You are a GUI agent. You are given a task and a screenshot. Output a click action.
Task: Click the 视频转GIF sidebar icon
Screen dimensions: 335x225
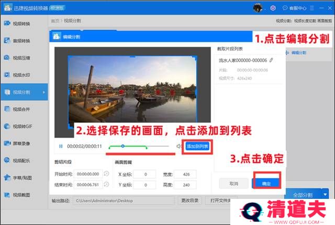pyautogui.click(x=7, y=126)
